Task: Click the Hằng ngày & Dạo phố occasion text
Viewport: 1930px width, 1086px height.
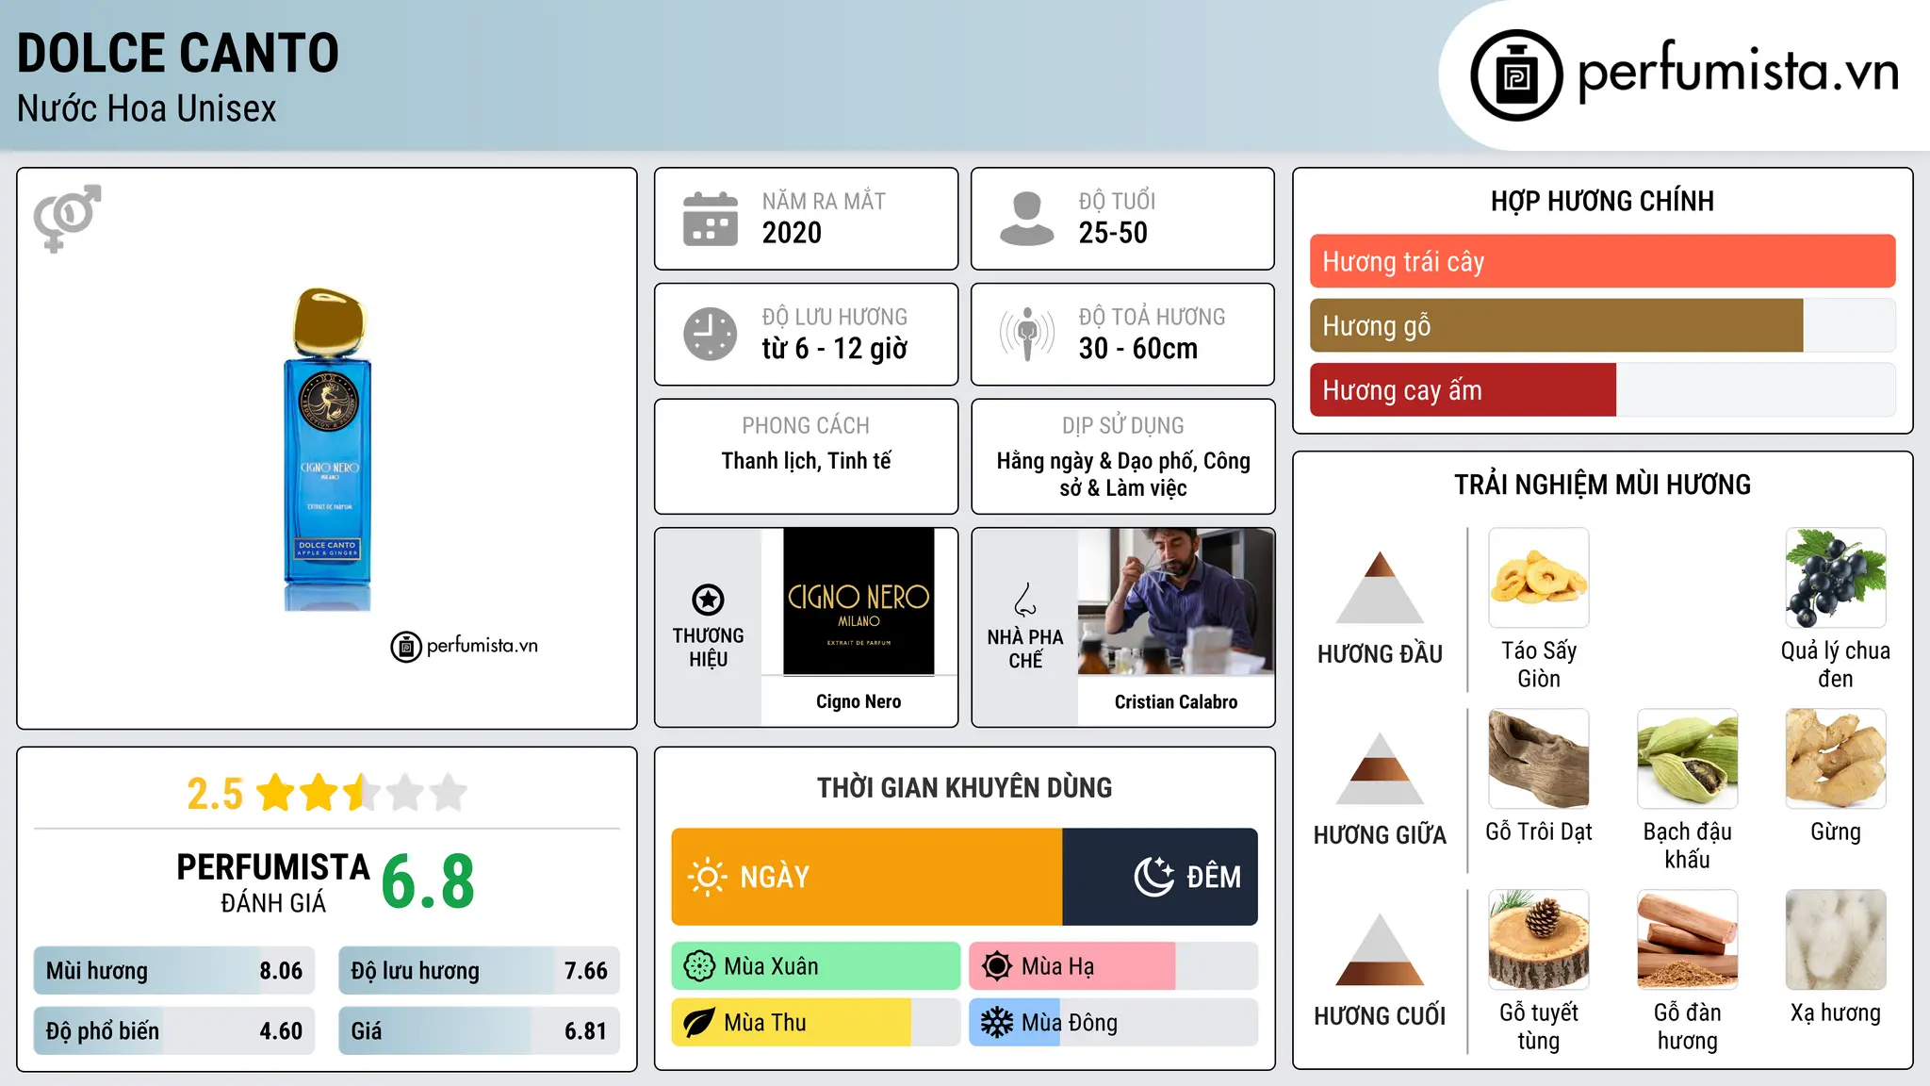Action: pos(1123,474)
